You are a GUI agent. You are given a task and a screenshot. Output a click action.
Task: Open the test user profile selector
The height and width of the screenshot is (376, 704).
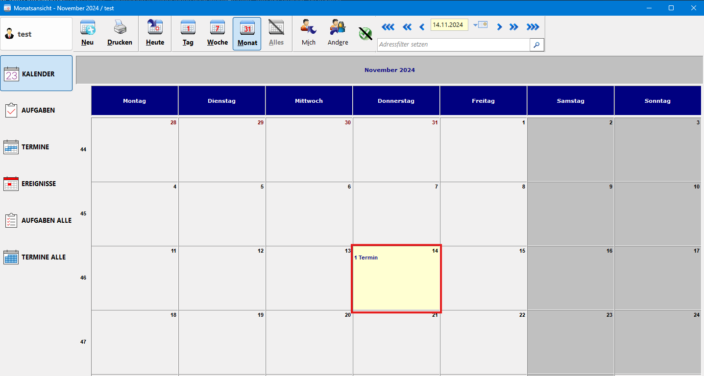(36, 34)
